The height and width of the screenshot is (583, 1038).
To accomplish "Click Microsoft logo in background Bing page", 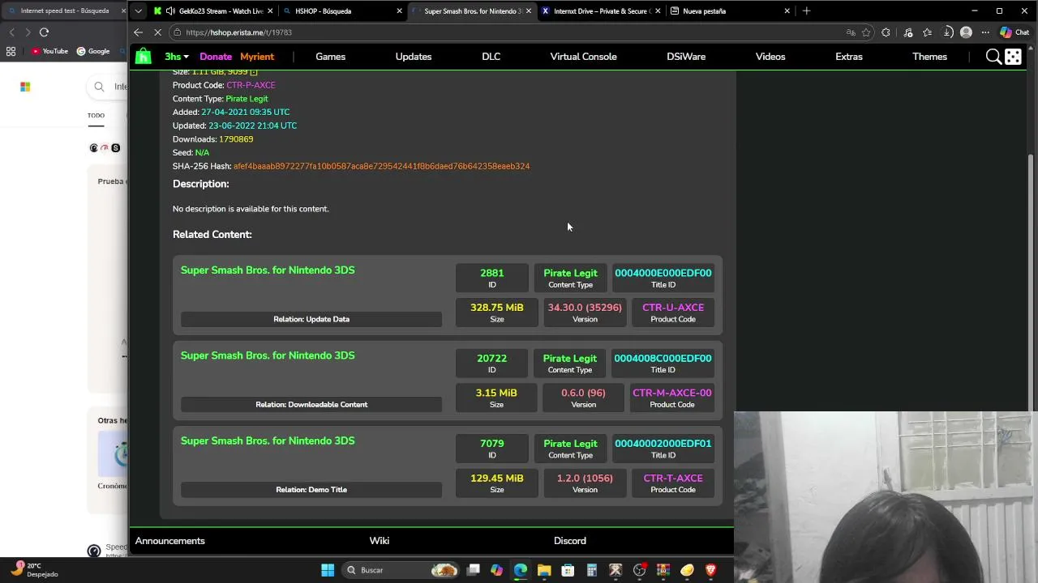I will (x=25, y=87).
